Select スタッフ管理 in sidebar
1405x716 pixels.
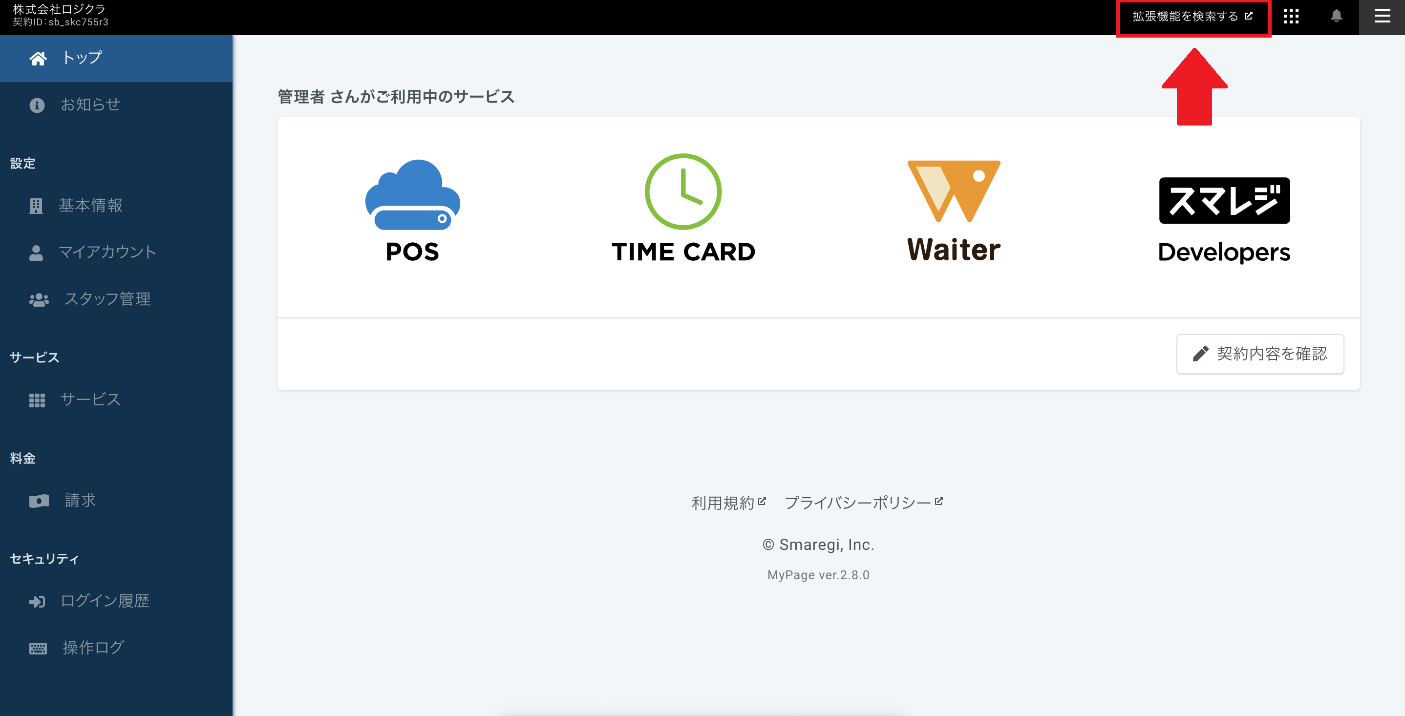pyautogui.click(x=107, y=299)
